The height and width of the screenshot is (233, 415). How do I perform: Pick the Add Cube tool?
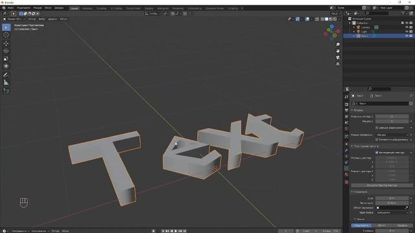pos(6,91)
